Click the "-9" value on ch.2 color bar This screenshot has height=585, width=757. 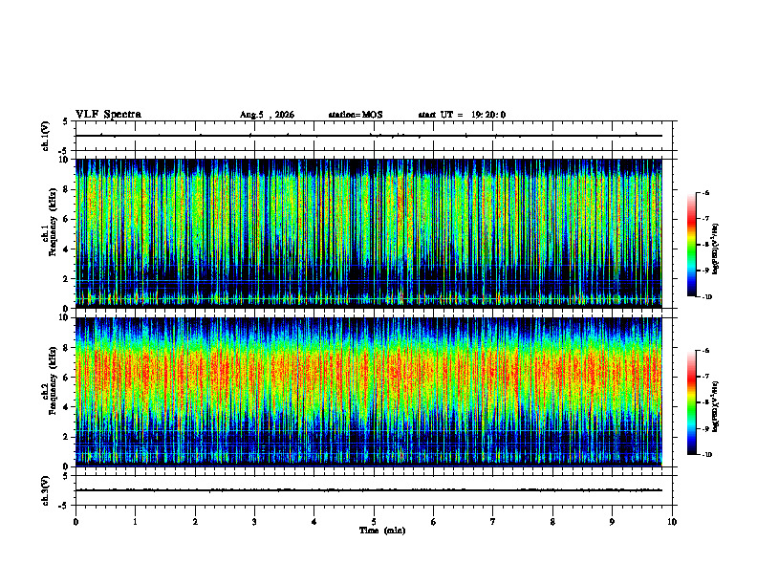coord(705,428)
